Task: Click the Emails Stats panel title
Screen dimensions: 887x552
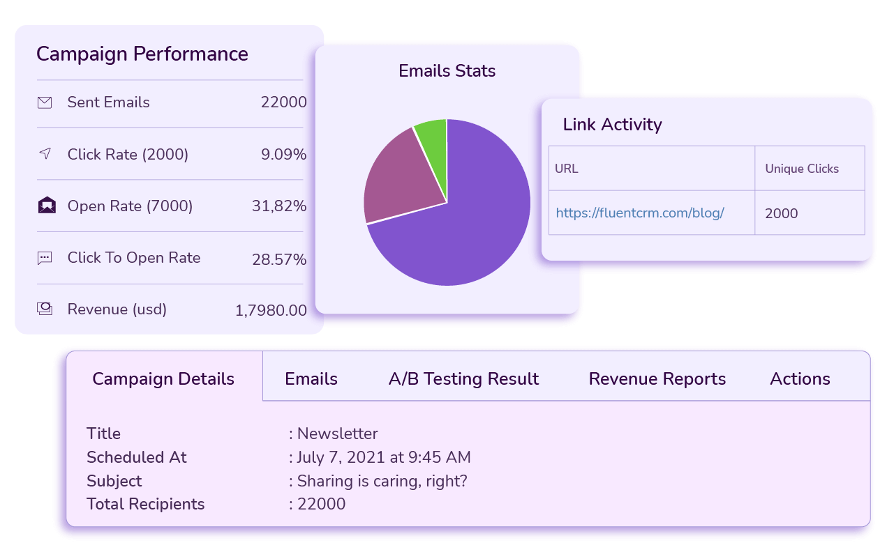Action: click(x=447, y=70)
